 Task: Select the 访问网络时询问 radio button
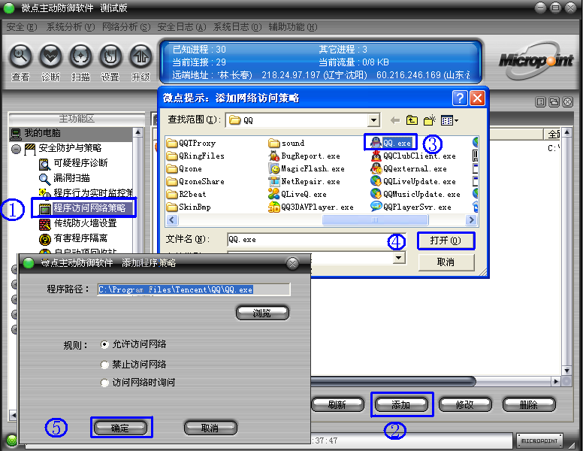(x=104, y=383)
